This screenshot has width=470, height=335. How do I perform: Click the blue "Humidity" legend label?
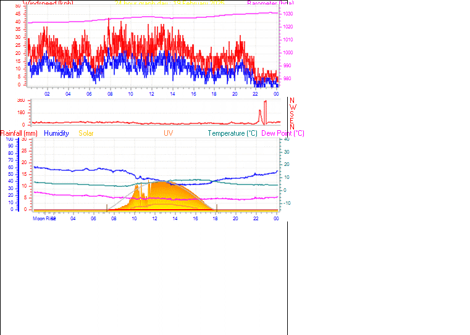[x=56, y=133]
